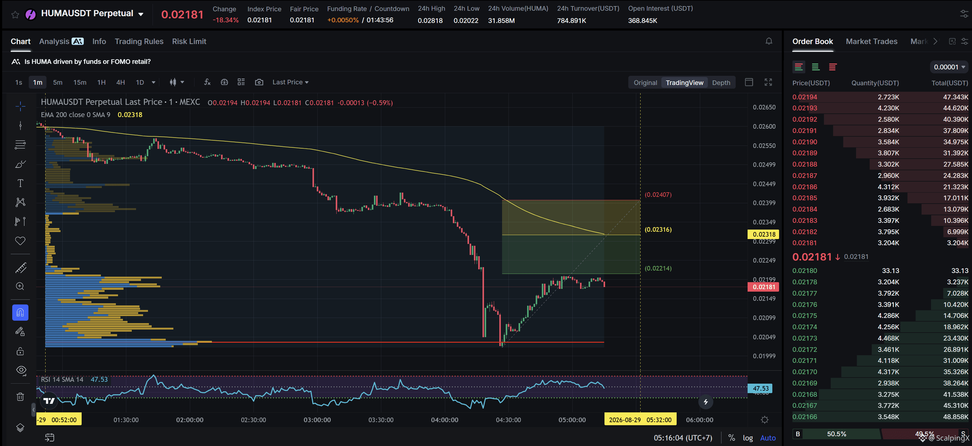Switch to Market Trades tab
The height and width of the screenshot is (446, 972).
coord(872,42)
